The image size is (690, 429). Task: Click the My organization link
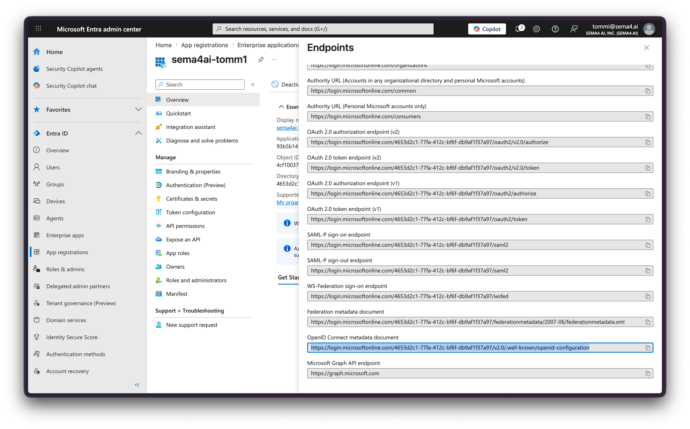287,202
